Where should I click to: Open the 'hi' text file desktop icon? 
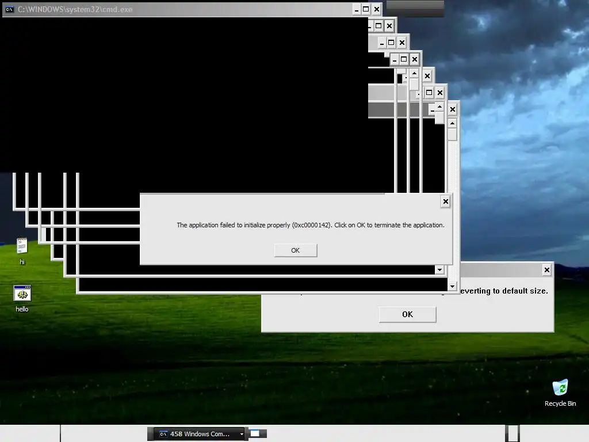22,252
